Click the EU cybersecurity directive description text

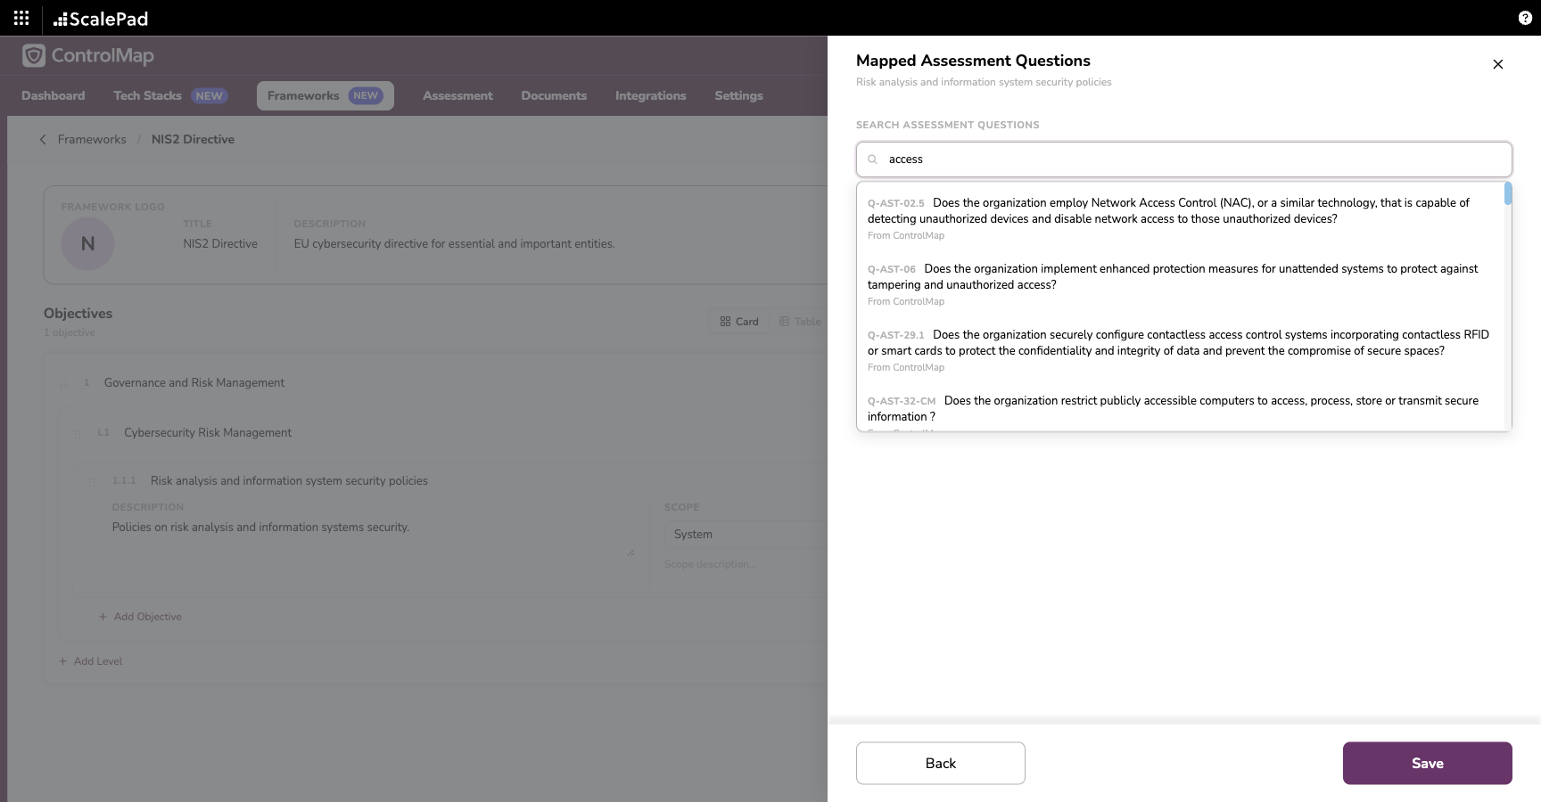455,244
